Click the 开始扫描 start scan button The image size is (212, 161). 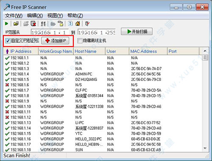point(137,31)
